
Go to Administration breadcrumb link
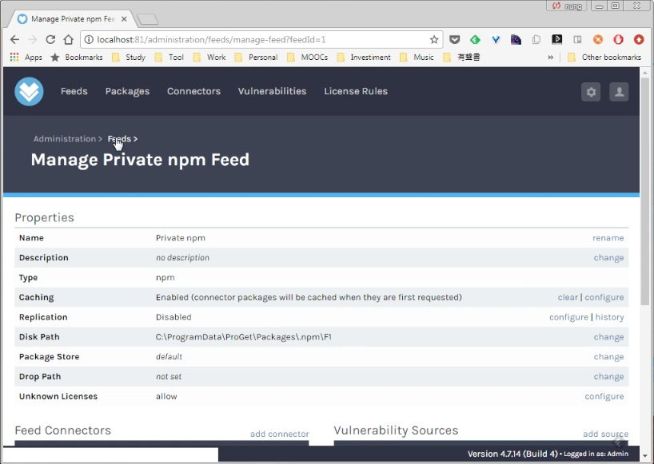pyautogui.click(x=65, y=139)
